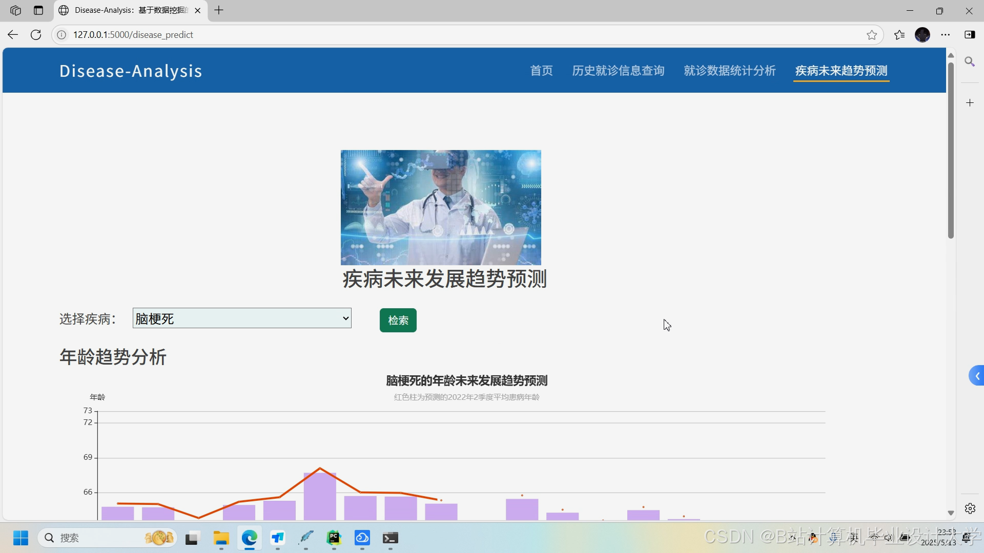
Task: Select the 历史就诊信息查询 tab
Action: pyautogui.click(x=618, y=71)
